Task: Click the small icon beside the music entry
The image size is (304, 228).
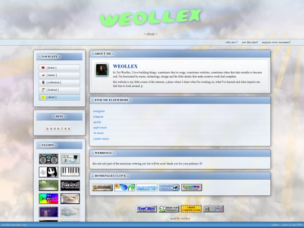Action: [43, 75]
